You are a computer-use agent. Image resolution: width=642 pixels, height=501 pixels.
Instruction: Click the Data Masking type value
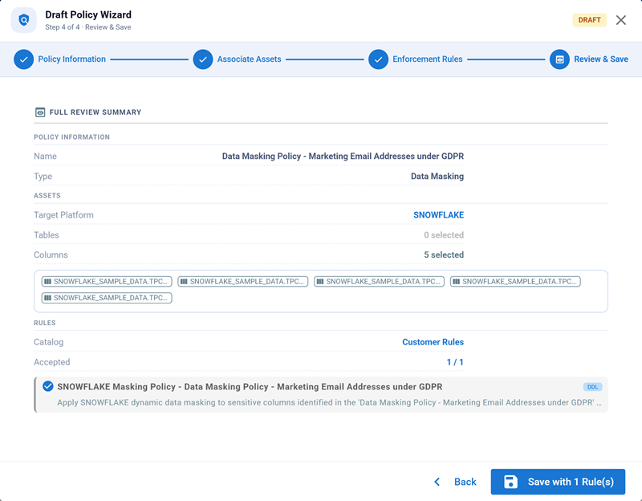(x=437, y=176)
